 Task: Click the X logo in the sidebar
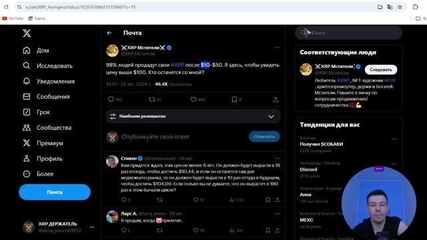[27, 33]
